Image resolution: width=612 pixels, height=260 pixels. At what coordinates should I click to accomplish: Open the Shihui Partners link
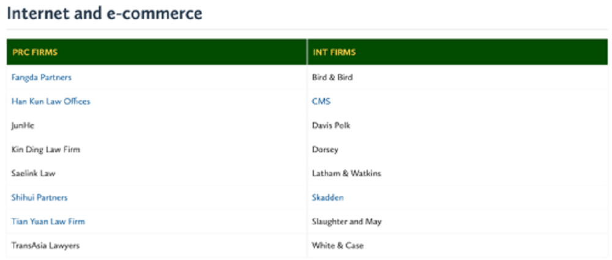pos(39,198)
